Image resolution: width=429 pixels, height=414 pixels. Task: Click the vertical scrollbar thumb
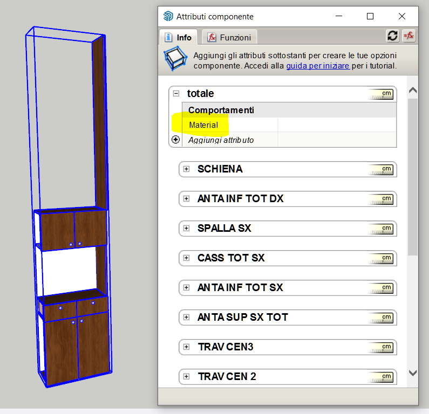[413, 177]
